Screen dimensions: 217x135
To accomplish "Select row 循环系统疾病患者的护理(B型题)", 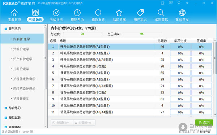I will 130,92.
